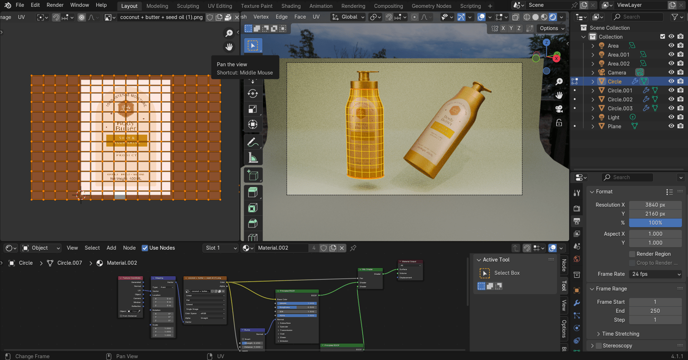The image size is (688, 360).
Task: Select the Measure tool icon
Action: click(252, 158)
